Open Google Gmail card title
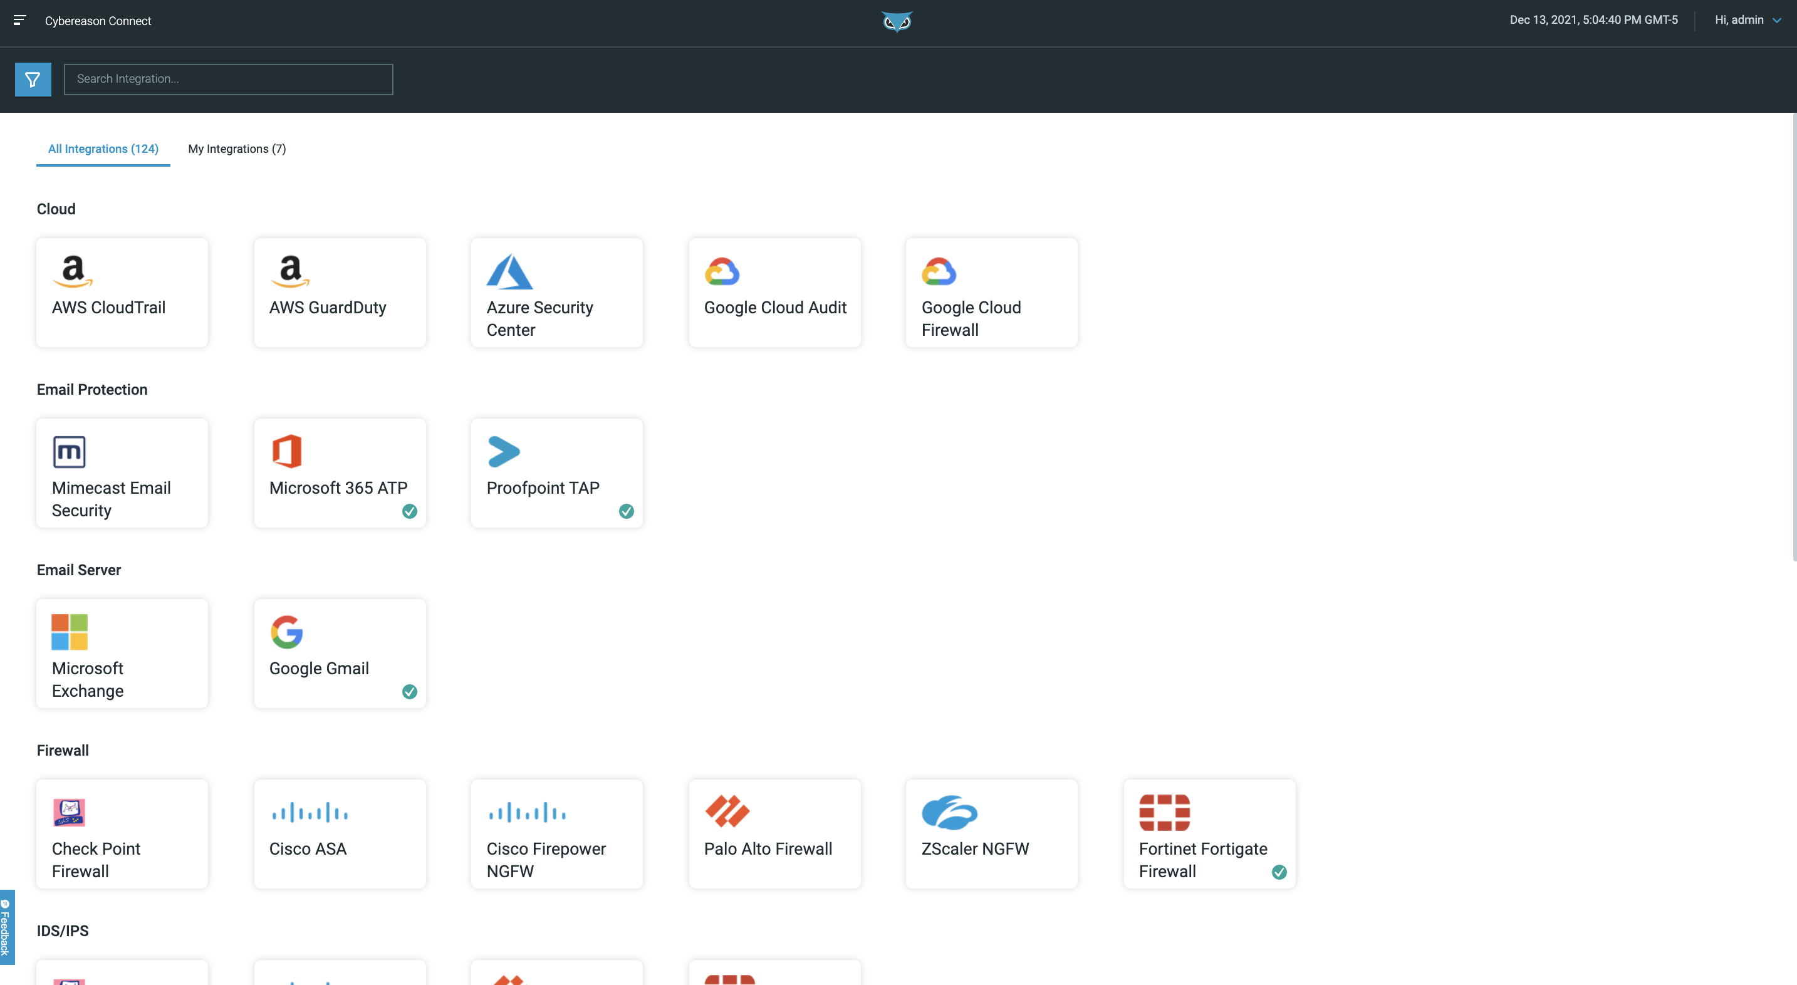The height and width of the screenshot is (985, 1797). tap(319, 669)
